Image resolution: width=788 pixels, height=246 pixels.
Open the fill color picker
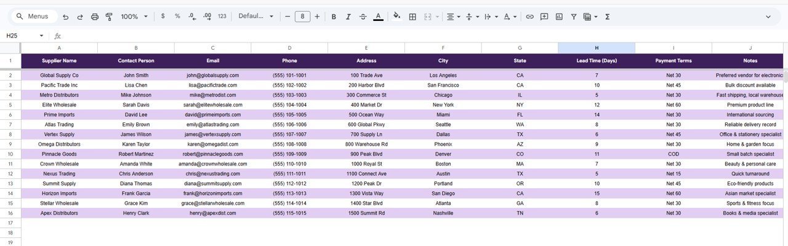pos(396,17)
